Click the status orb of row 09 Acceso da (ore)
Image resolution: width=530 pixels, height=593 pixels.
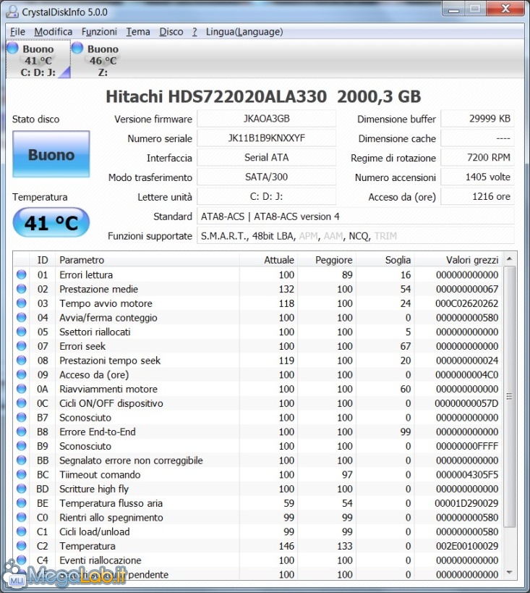coord(22,374)
